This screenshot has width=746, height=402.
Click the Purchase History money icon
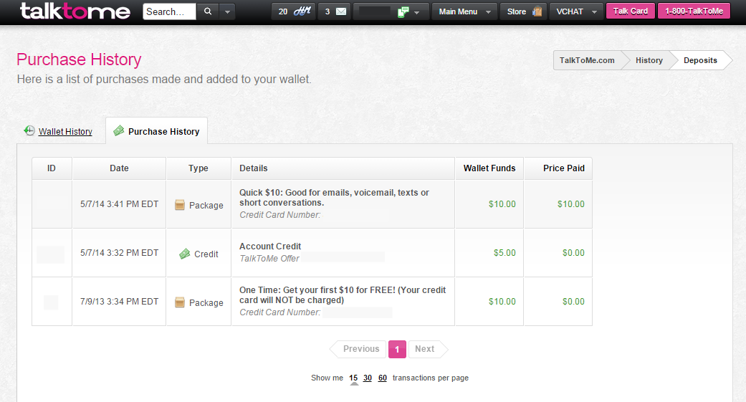pos(118,131)
